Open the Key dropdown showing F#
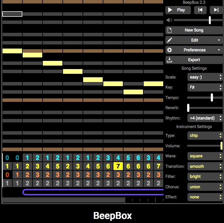 pyautogui.click(x=205, y=87)
